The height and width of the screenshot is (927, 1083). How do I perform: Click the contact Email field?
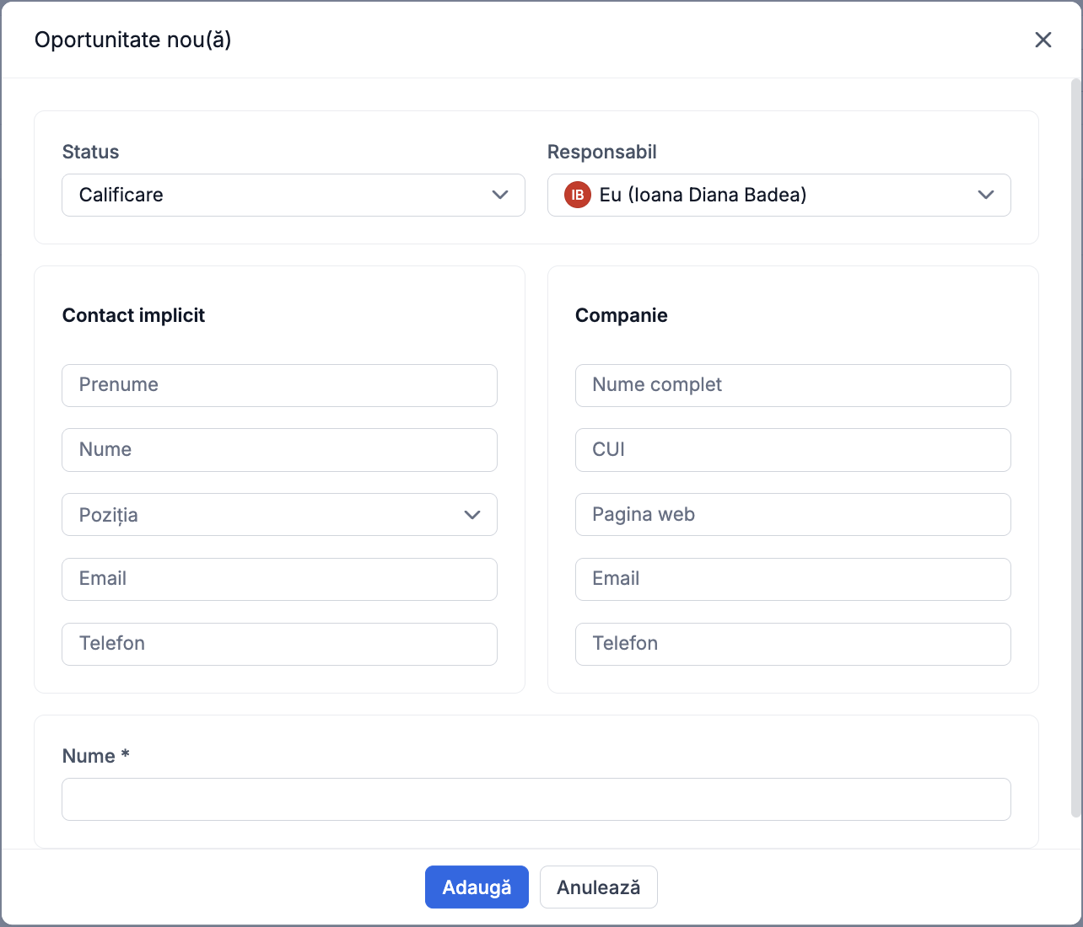click(279, 579)
